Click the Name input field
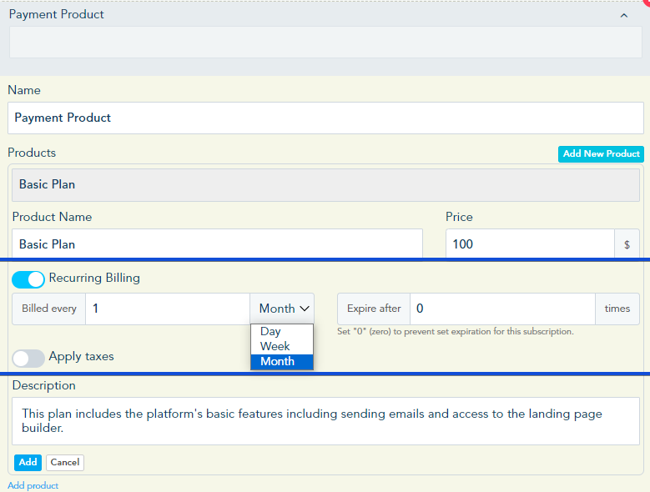 [325, 118]
